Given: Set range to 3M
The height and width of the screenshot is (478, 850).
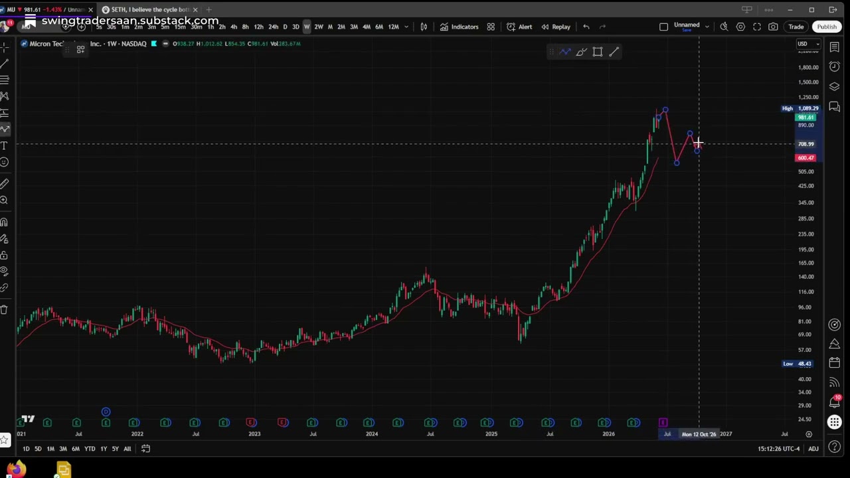Looking at the screenshot, I should tap(63, 449).
